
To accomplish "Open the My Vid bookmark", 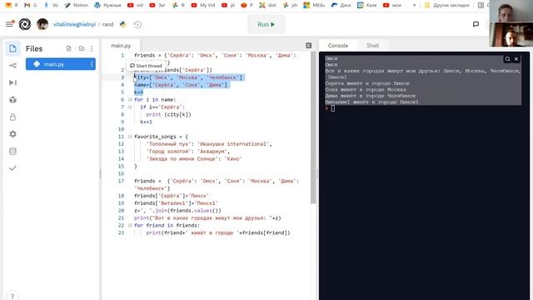I will coord(203,5).
